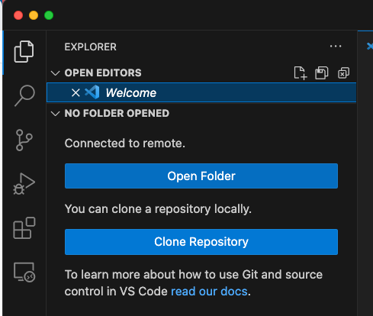Screen dimensions: 373x316
Task: Click the yellow minimize window button
Action: pos(34,15)
